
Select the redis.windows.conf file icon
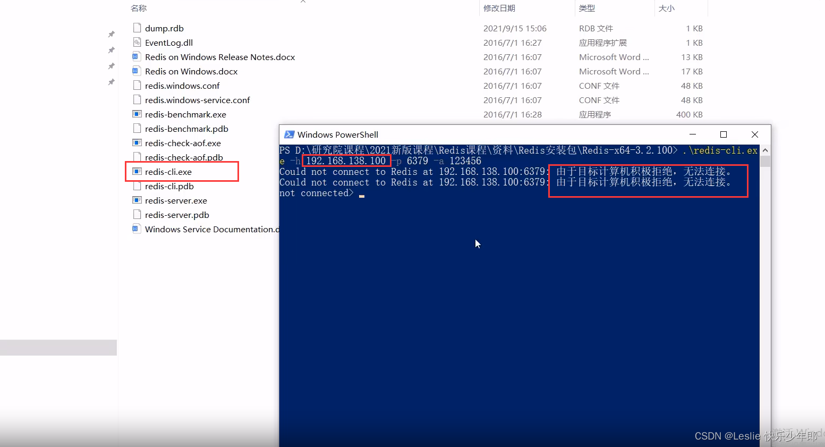point(137,85)
